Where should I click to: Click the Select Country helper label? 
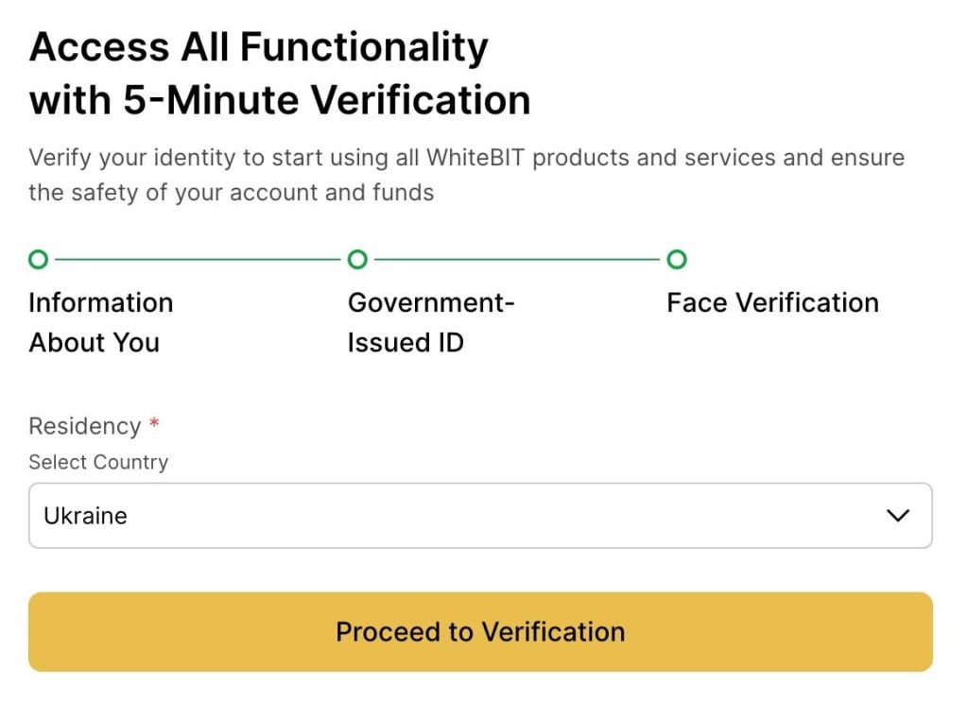click(x=98, y=462)
